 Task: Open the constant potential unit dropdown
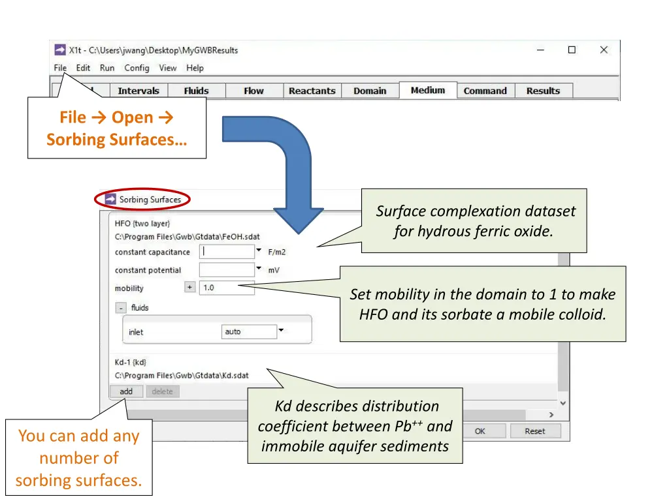259,268
